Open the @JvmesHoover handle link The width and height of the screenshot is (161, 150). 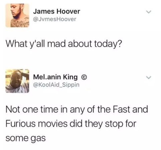(55, 19)
